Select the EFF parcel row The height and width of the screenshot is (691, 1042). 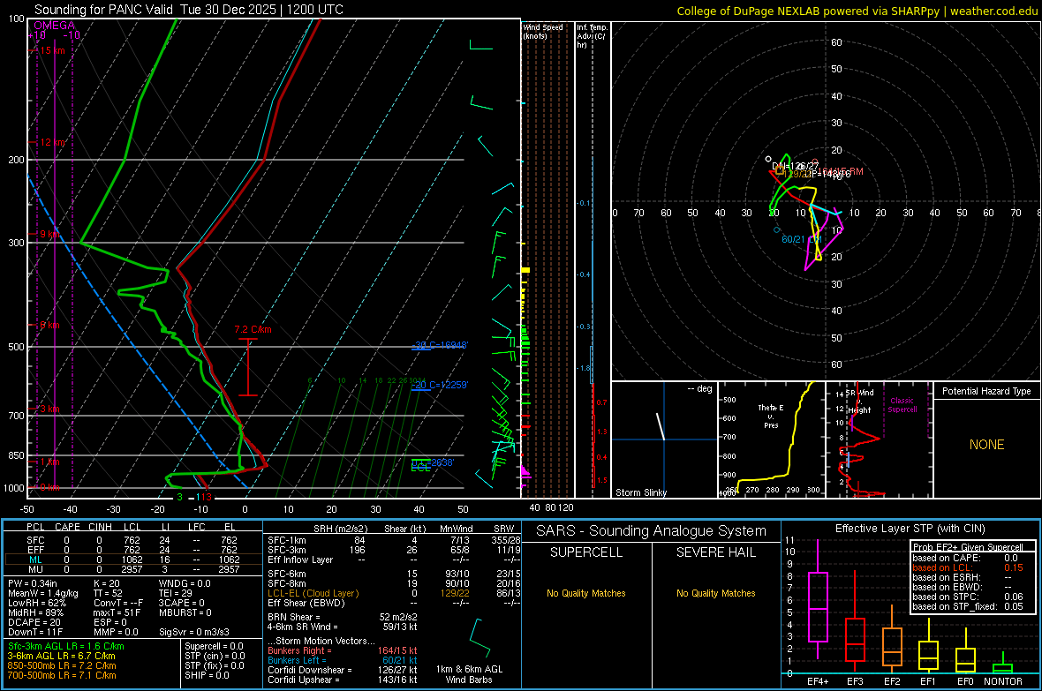click(132, 550)
